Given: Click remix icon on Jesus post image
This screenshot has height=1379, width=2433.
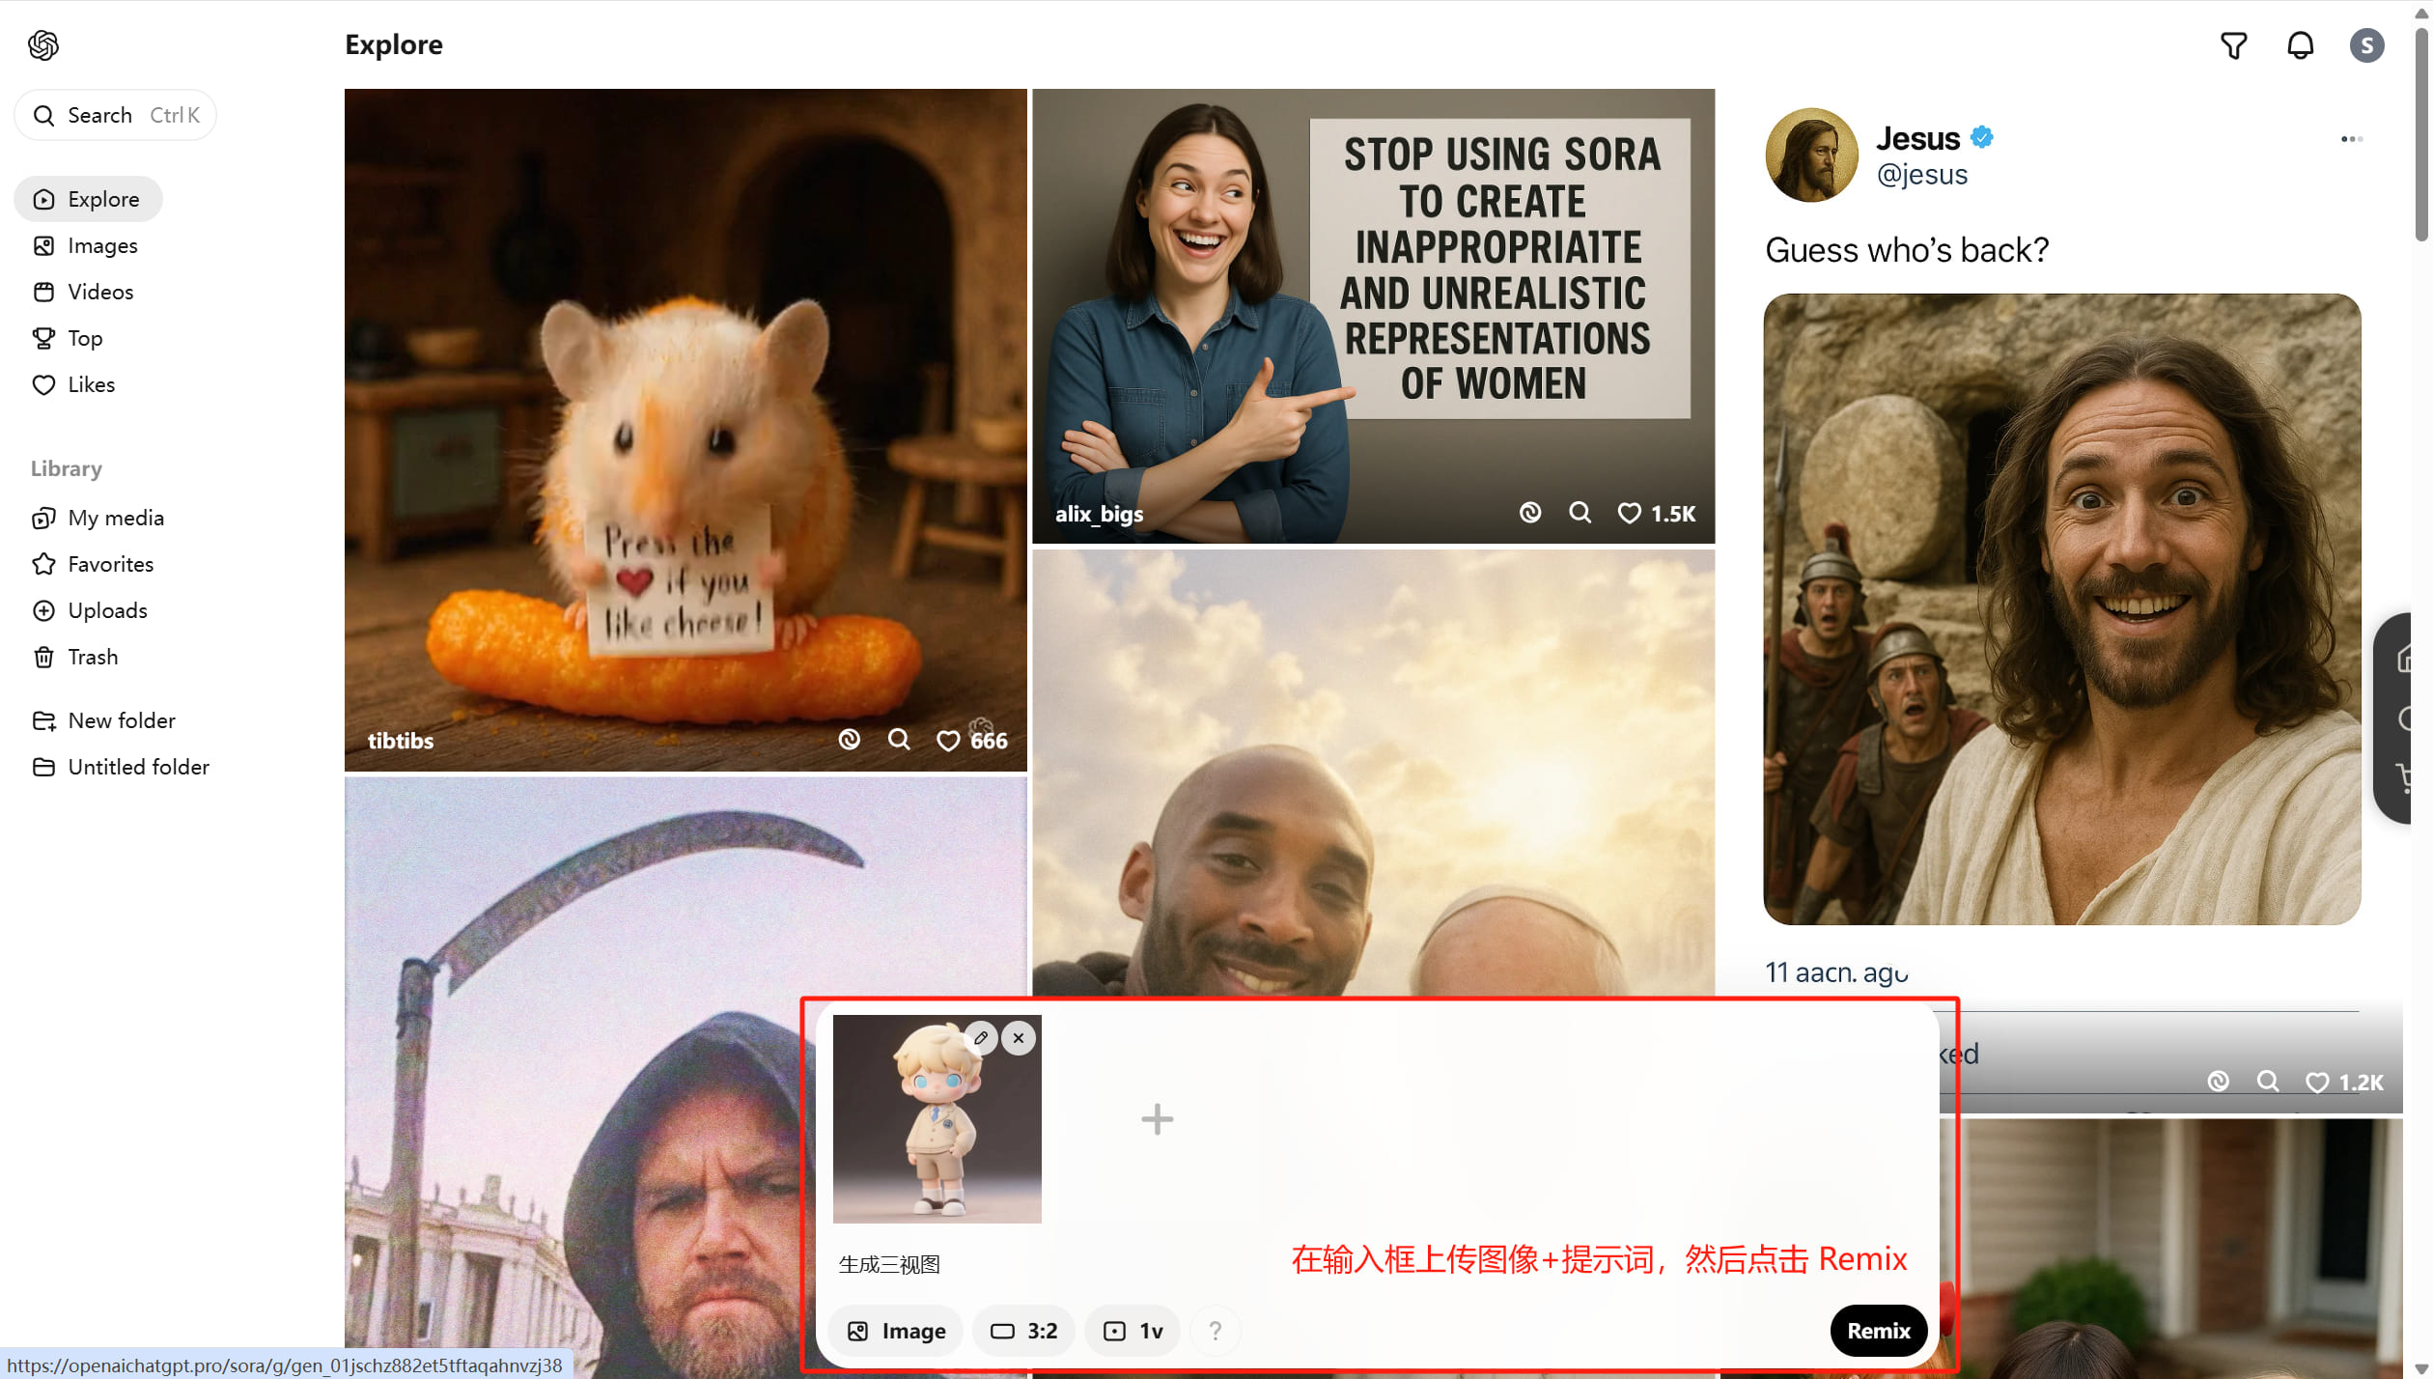Looking at the screenshot, I should point(2218,1082).
